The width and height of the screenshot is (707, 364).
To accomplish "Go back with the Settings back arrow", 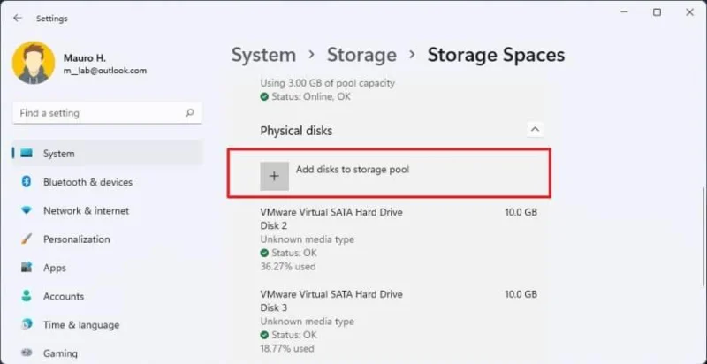I will (18, 18).
